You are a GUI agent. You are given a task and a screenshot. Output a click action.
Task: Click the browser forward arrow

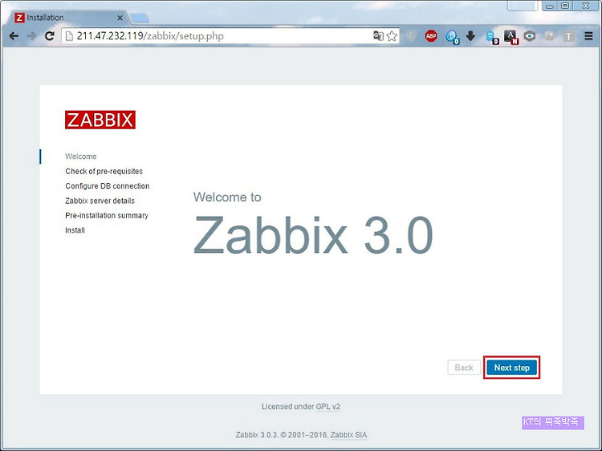[x=31, y=36]
